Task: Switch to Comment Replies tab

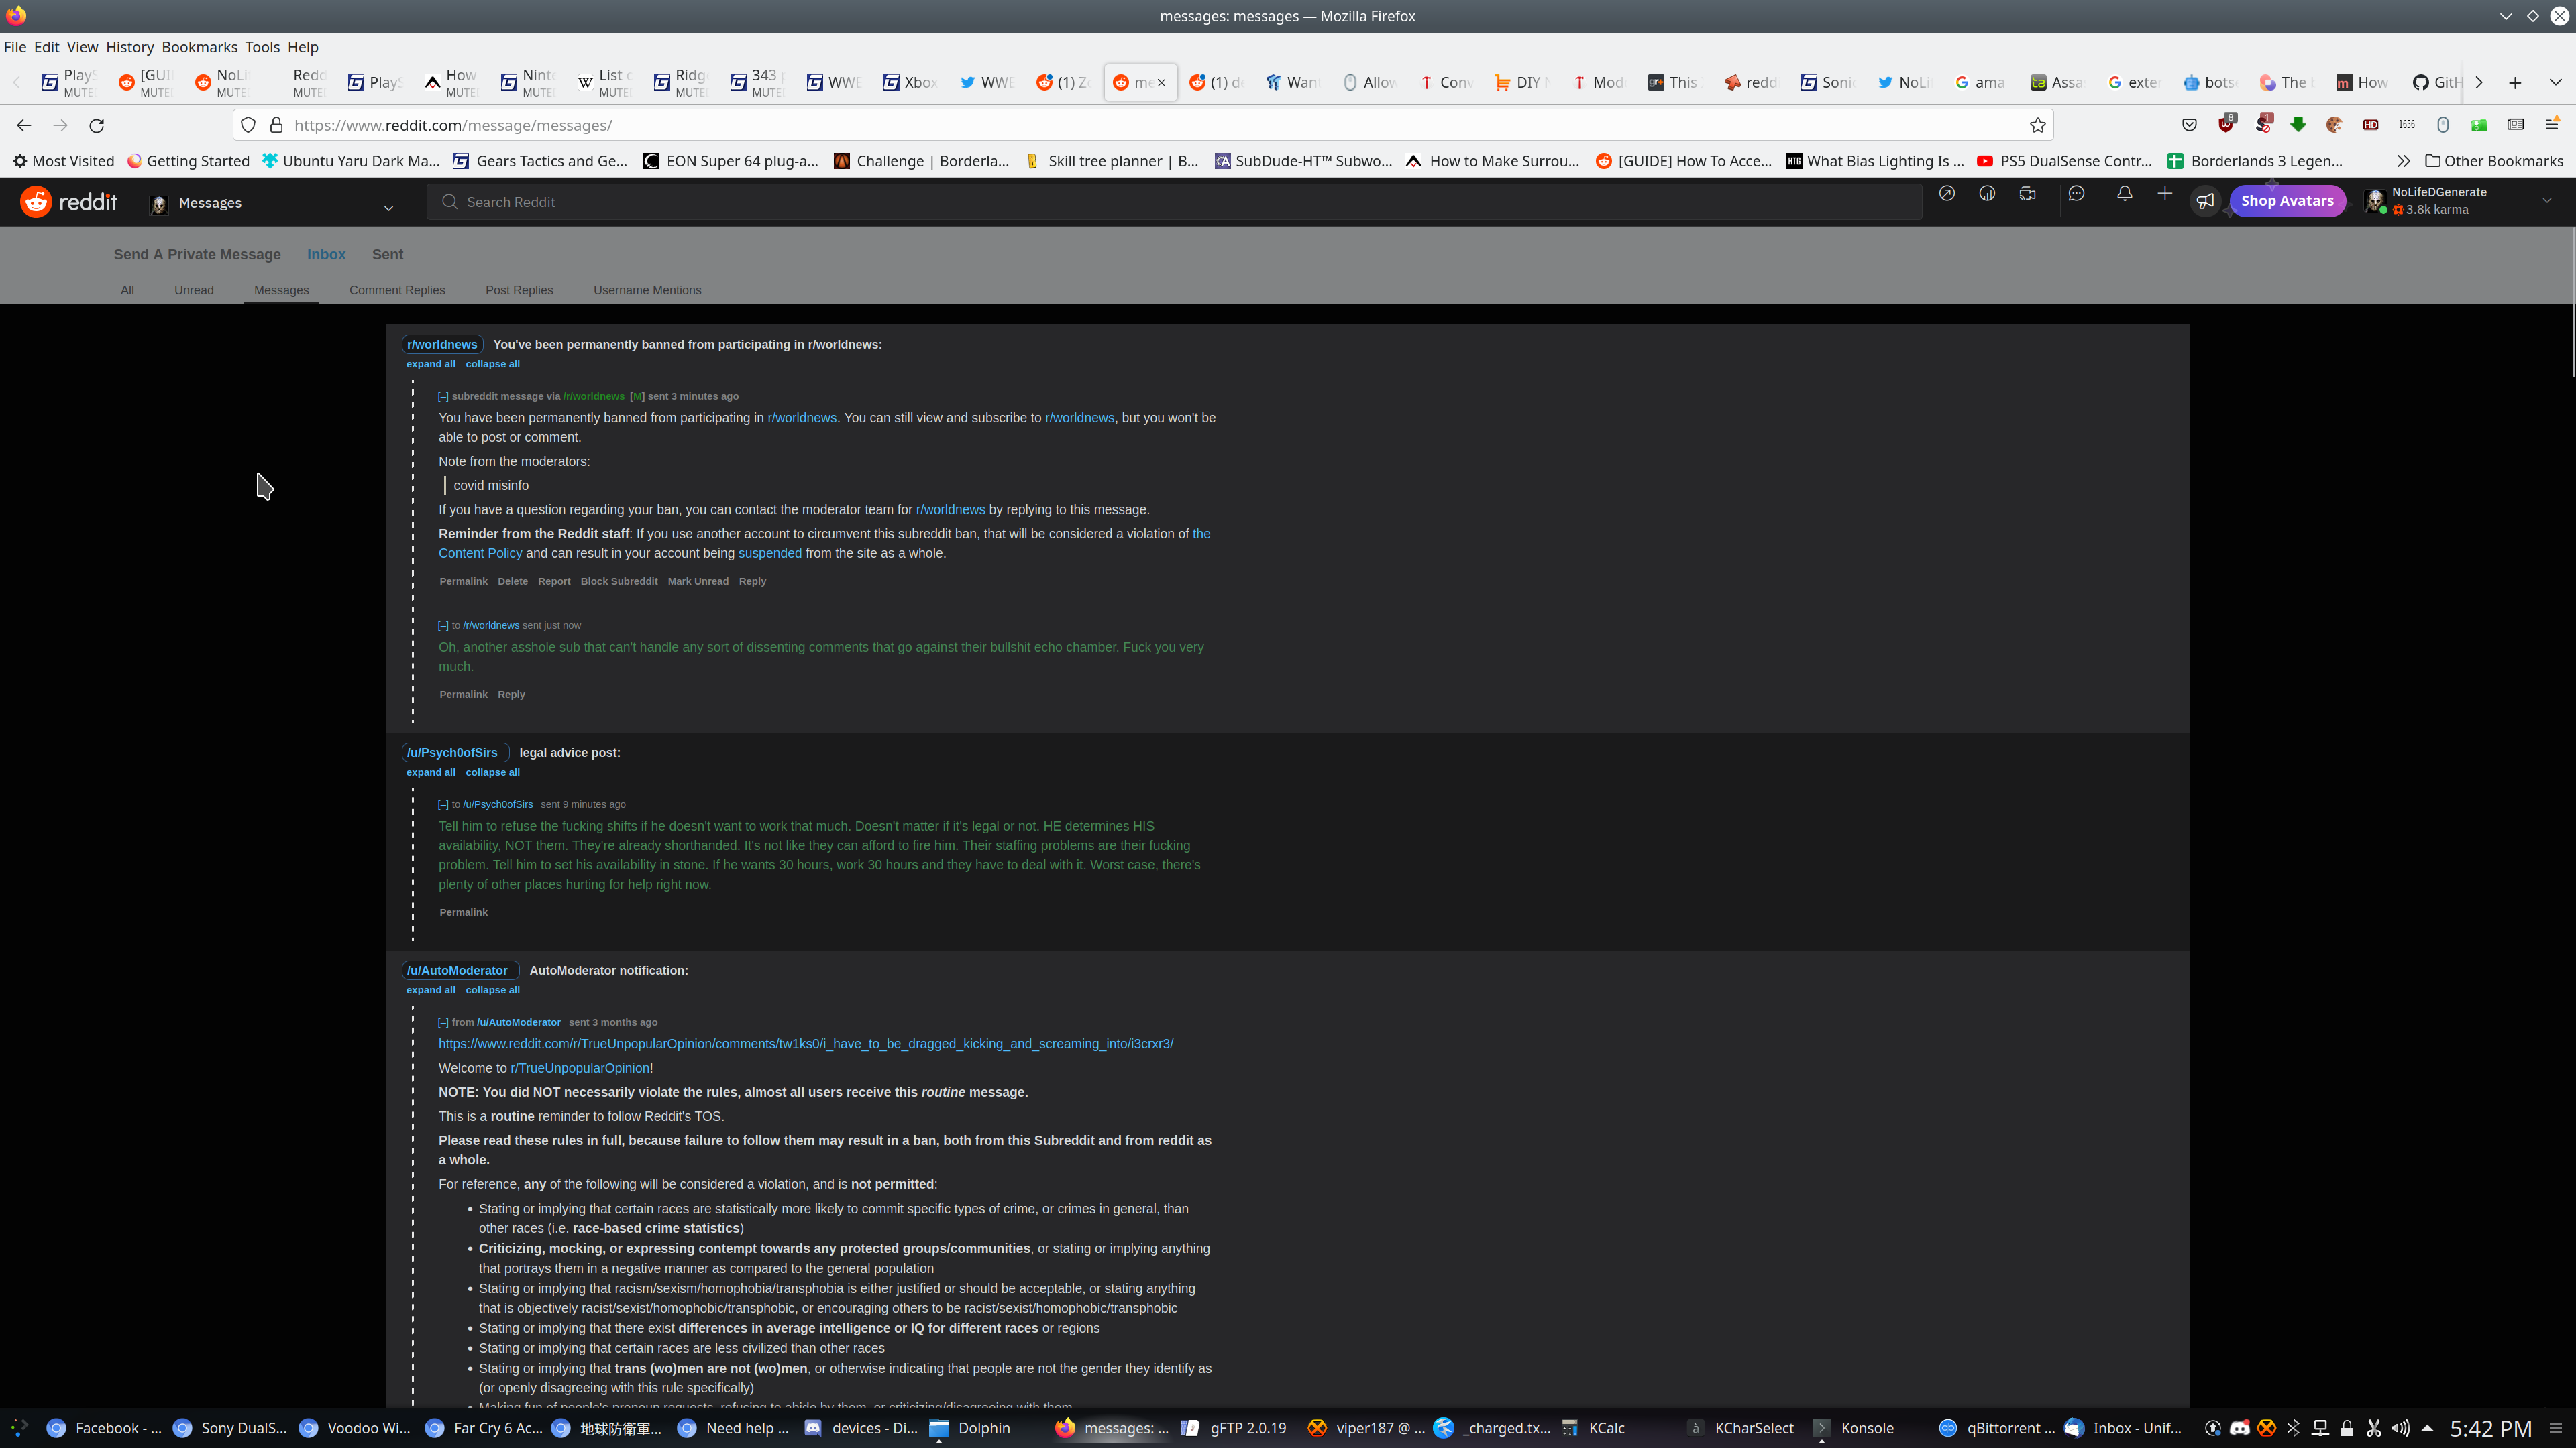Action: tap(397, 290)
